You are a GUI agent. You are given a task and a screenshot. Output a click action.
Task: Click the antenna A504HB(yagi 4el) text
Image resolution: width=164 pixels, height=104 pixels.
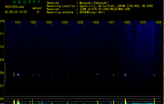click(x=92, y=12)
